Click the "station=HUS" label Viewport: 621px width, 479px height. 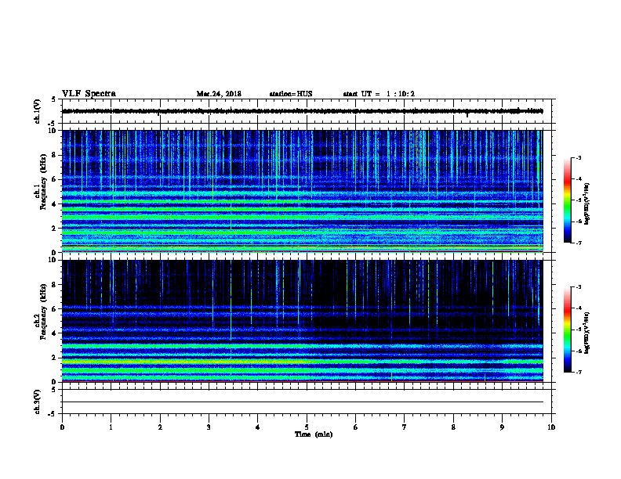click(x=291, y=94)
